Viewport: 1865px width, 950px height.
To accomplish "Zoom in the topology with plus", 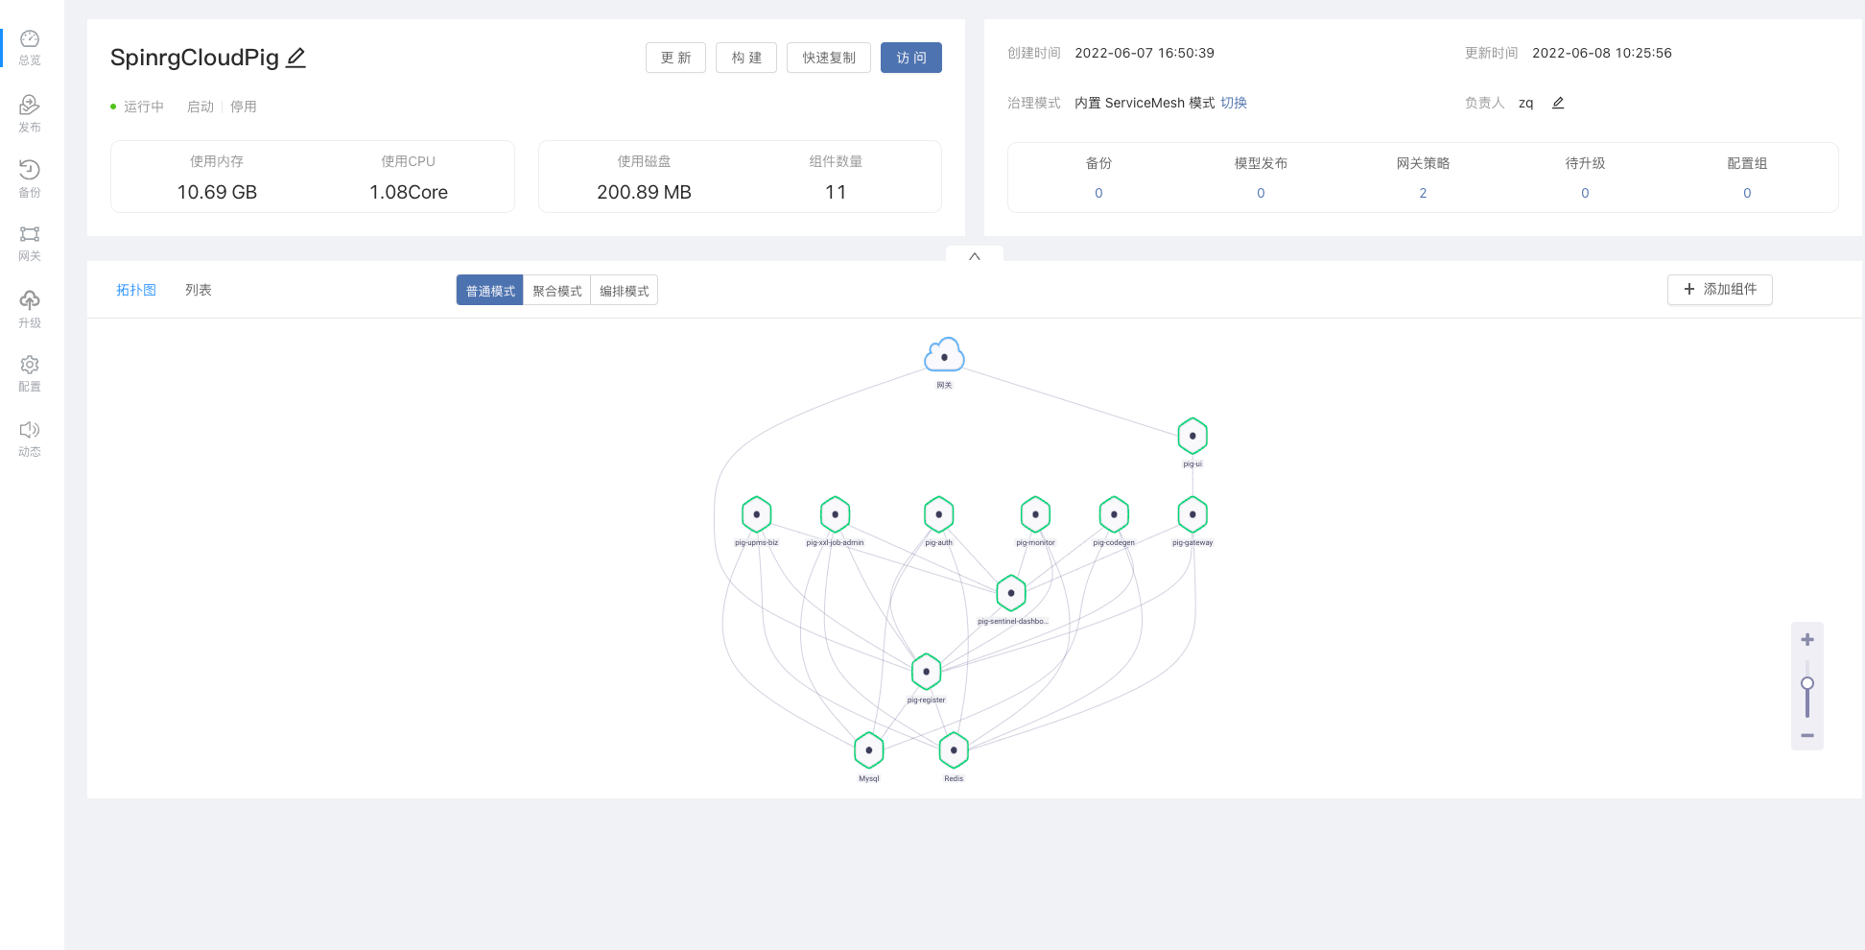I will [1807, 639].
